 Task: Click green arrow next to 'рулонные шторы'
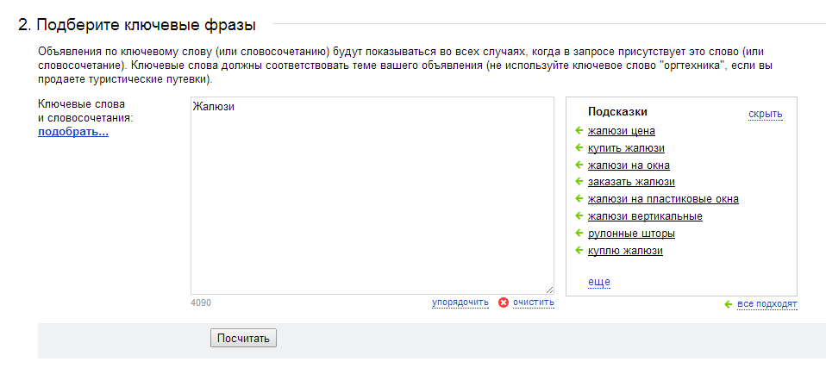click(x=579, y=234)
